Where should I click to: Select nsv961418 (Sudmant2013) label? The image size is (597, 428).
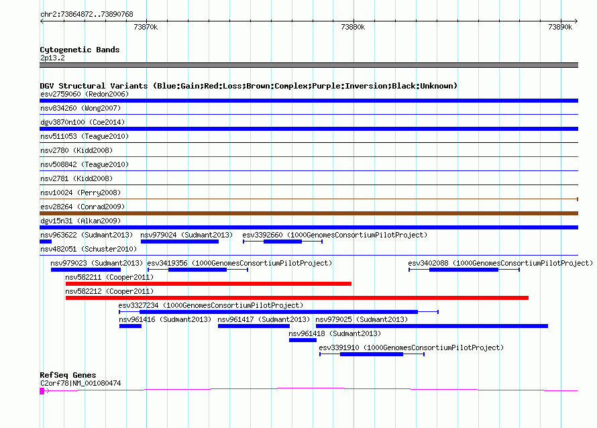point(335,333)
